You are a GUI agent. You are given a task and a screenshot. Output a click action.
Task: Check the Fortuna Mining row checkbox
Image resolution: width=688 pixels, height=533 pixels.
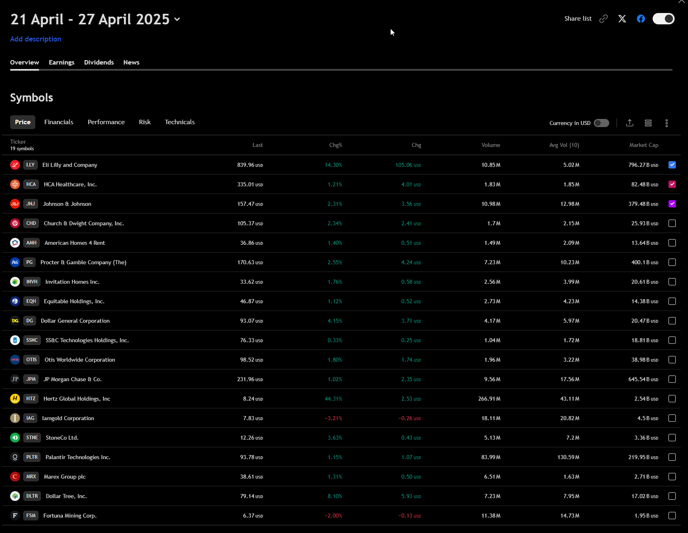(x=672, y=516)
